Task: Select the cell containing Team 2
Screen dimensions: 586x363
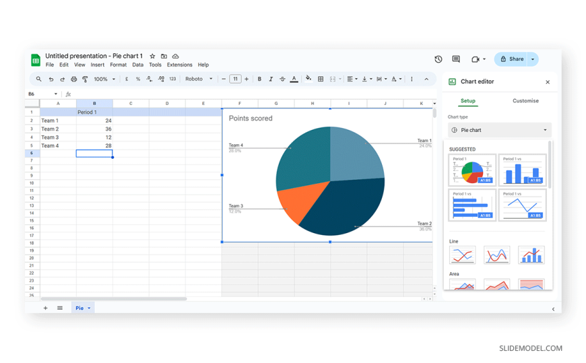Action: [x=58, y=129]
